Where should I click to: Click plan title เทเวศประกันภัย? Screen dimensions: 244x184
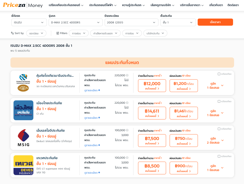[47, 158]
